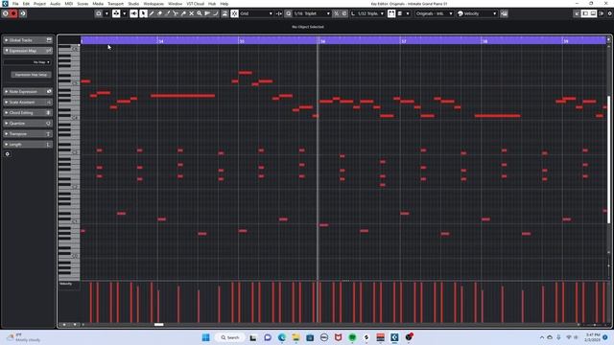Image resolution: width=614 pixels, height=345 pixels.
Task: Open Spotify from the taskbar
Action: tap(352, 337)
